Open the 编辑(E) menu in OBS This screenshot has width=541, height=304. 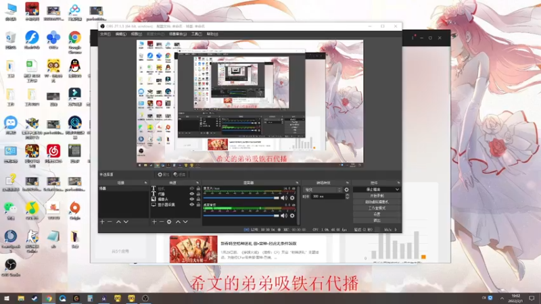(x=121, y=34)
